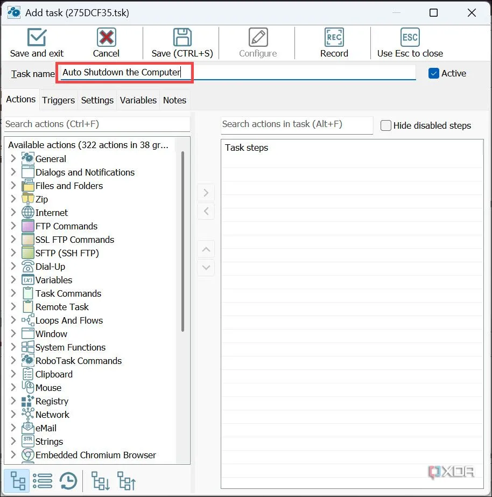
Task: Open the Settings tab
Action: [x=97, y=100]
